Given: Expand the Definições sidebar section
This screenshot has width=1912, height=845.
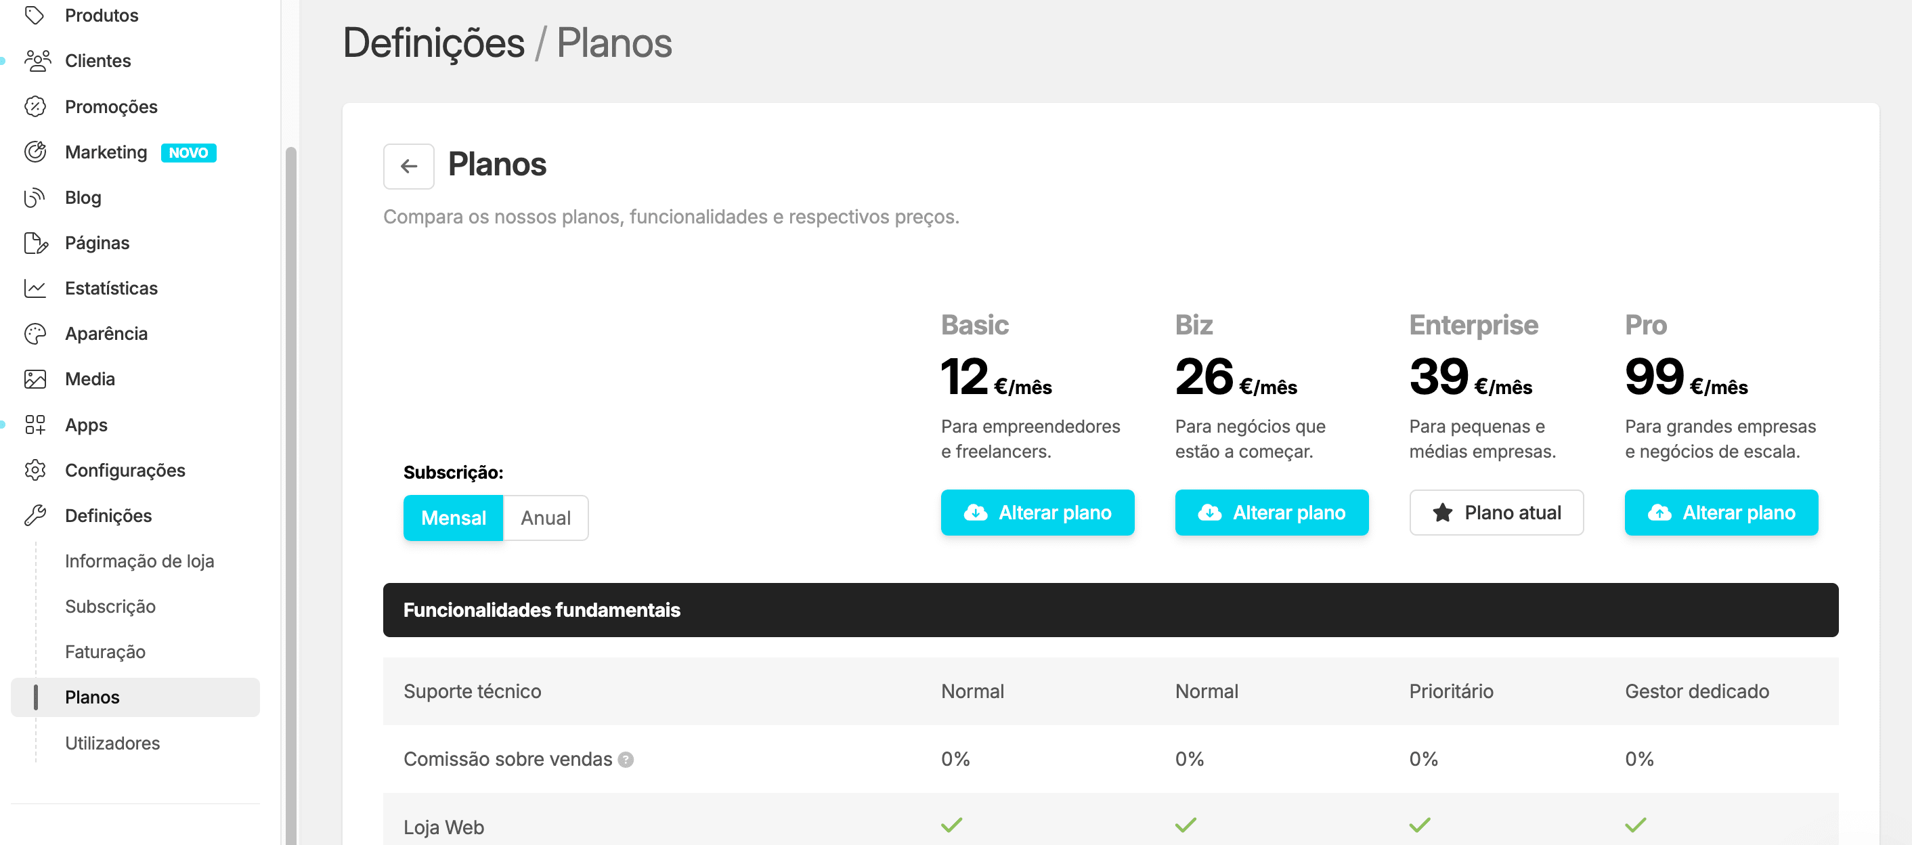Looking at the screenshot, I should click(x=108, y=515).
